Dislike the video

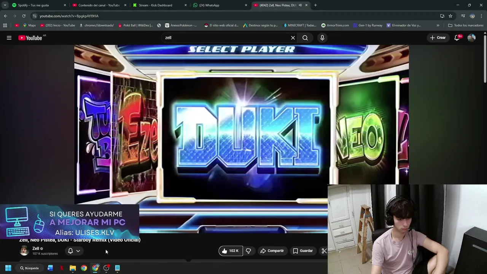coord(248,251)
